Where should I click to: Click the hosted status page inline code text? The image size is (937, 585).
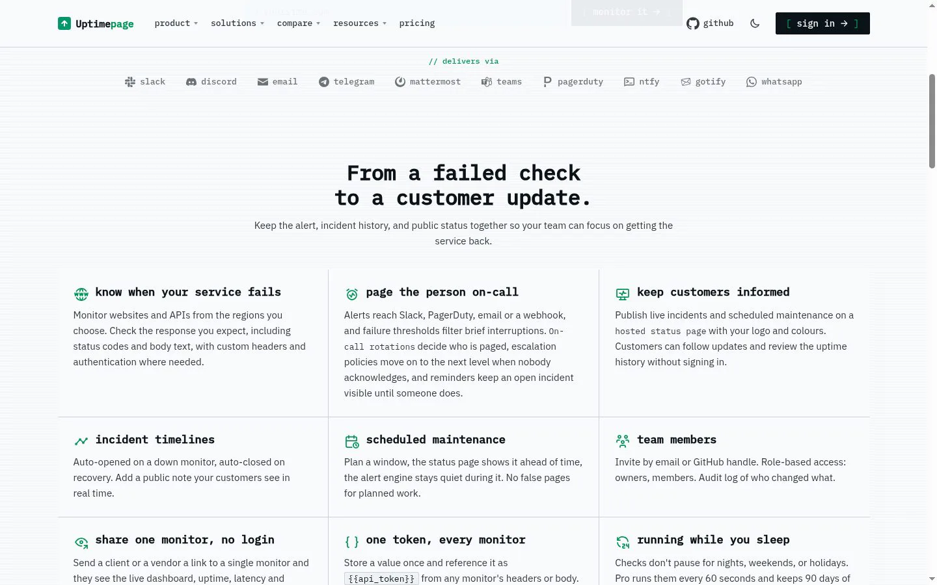pos(660,331)
